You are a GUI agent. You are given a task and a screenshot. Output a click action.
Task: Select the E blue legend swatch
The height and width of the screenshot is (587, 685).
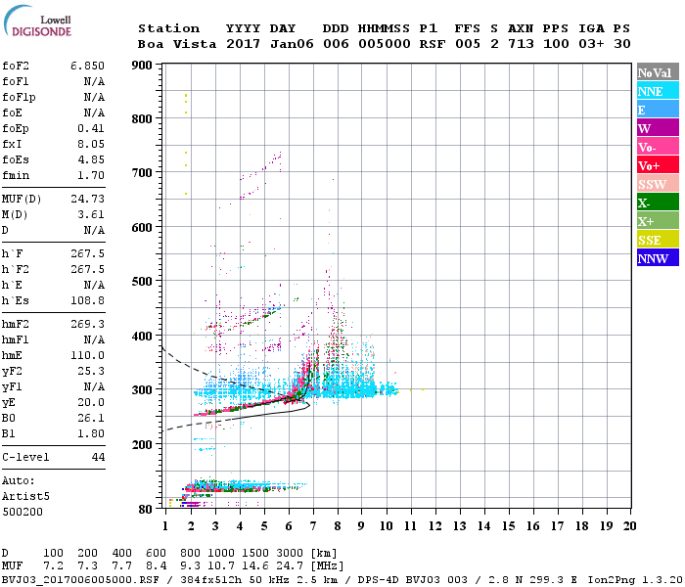coord(658,110)
